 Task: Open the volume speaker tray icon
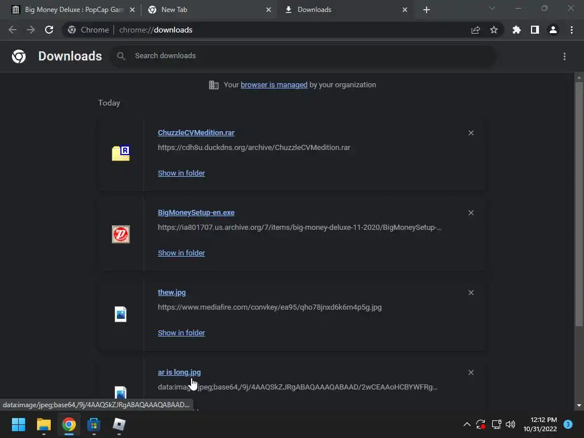pos(510,424)
